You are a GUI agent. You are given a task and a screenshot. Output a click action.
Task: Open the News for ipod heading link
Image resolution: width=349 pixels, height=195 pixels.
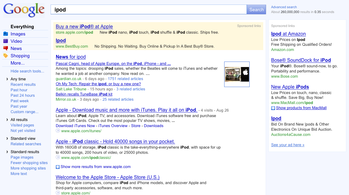pyautogui.click(x=71, y=57)
